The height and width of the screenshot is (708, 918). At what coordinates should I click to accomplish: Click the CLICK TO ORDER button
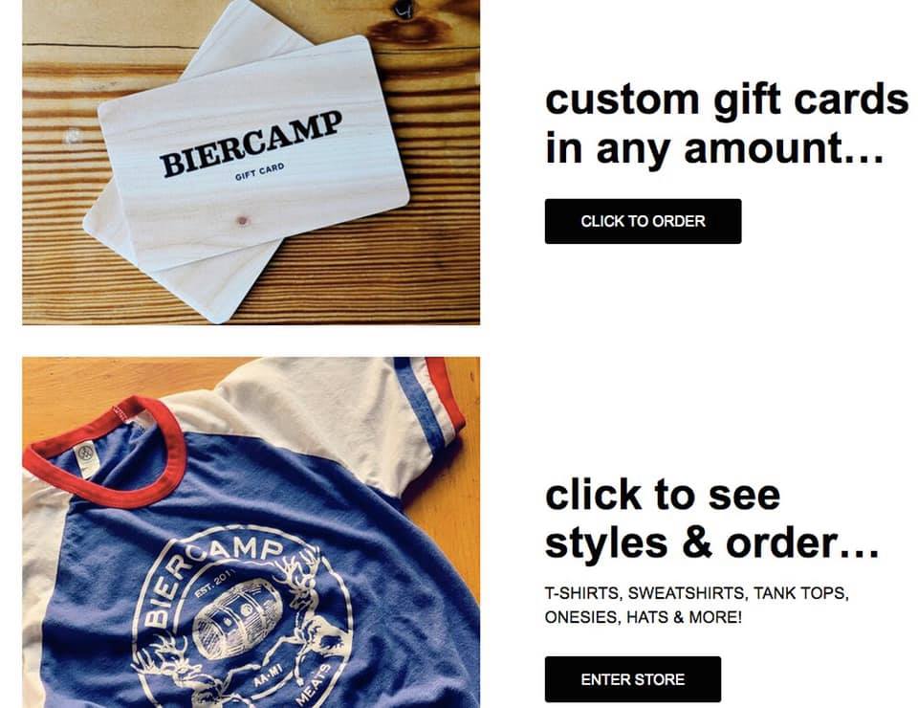[643, 221]
